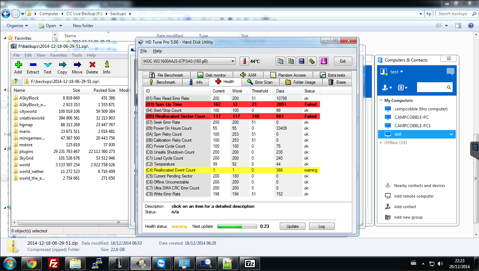Screen dimensions: 479x271
Task: Click the Add remote computer link
Action: pyautogui.click(x=414, y=196)
